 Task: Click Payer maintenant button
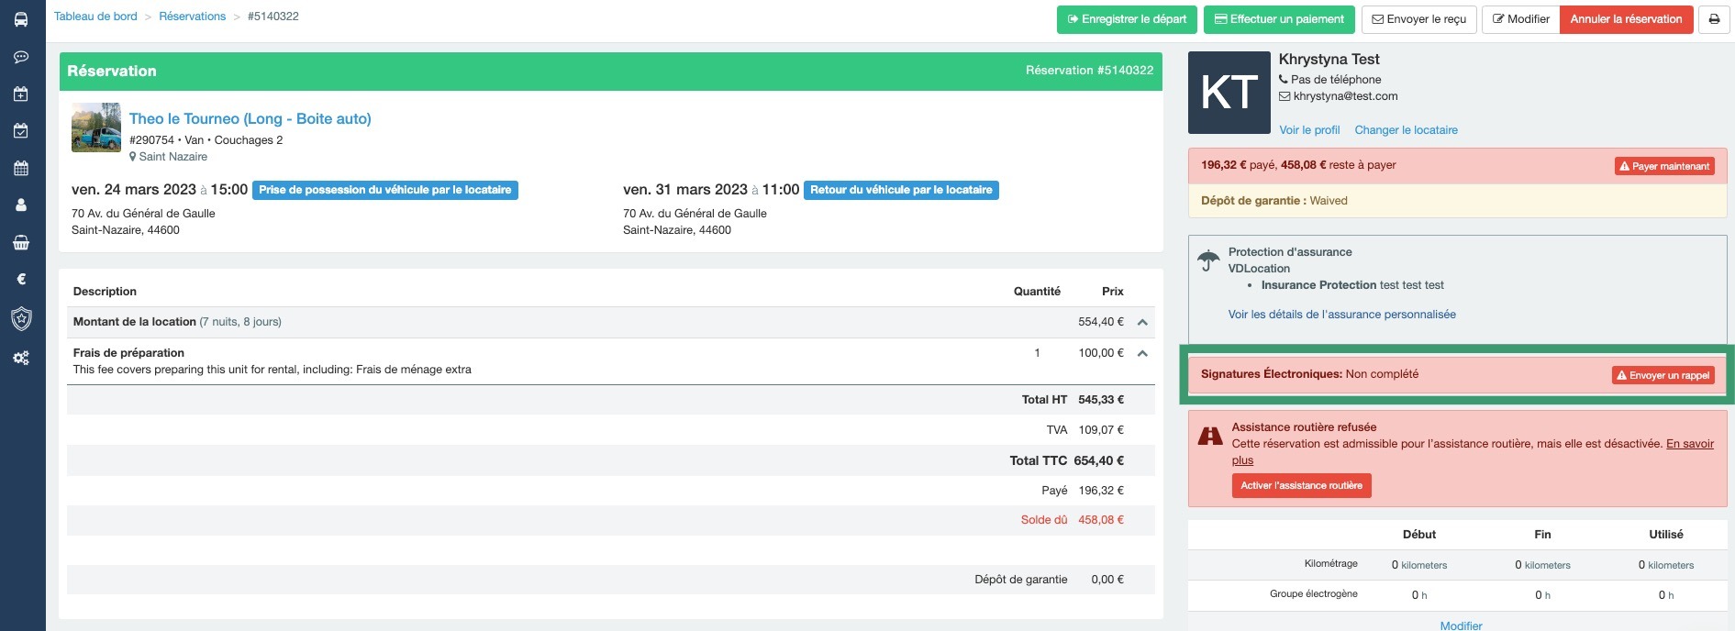[1663, 166]
